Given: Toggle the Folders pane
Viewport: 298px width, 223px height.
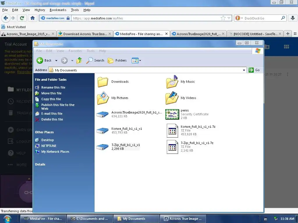Looking at the screenshot, I should click(117, 60).
